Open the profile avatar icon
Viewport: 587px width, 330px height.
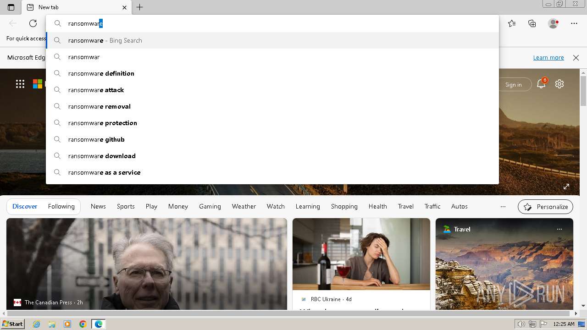tap(554, 23)
